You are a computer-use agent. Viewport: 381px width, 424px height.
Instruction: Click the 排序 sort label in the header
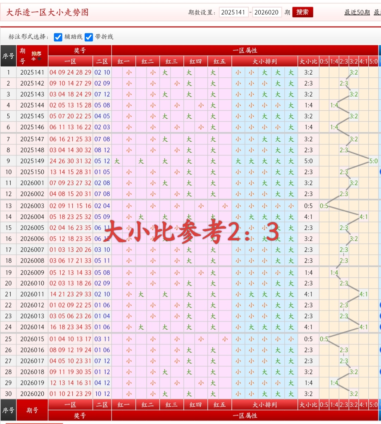click(36, 53)
